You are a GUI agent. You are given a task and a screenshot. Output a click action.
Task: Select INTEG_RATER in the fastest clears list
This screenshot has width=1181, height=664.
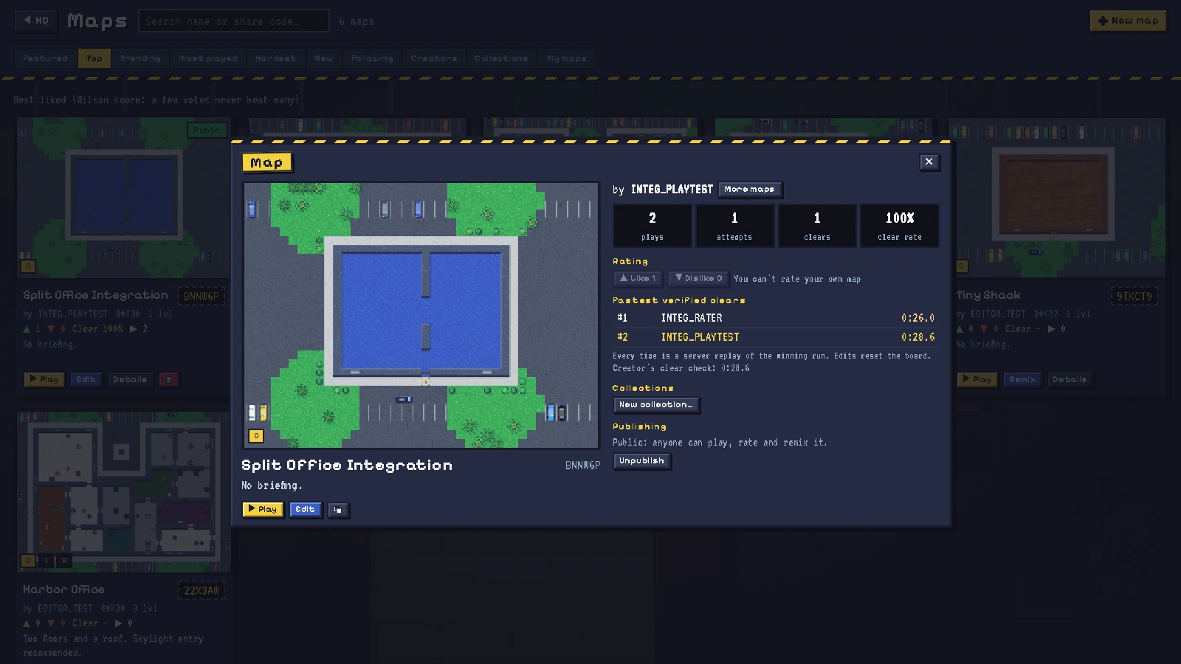pyautogui.click(x=775, y=318)
